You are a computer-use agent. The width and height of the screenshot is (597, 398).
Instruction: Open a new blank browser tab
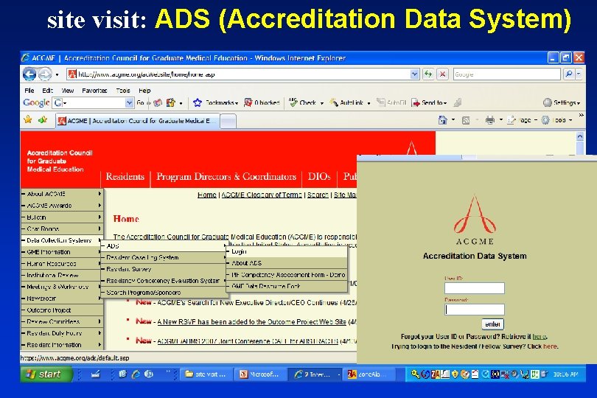click(x=228, y=122)
